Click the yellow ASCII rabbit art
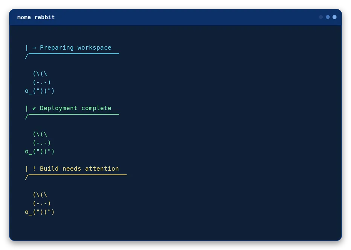Screen dimensions: 351x250 [40, 203]
